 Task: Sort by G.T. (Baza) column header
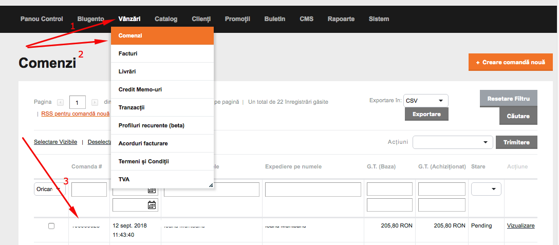[381, 166]
